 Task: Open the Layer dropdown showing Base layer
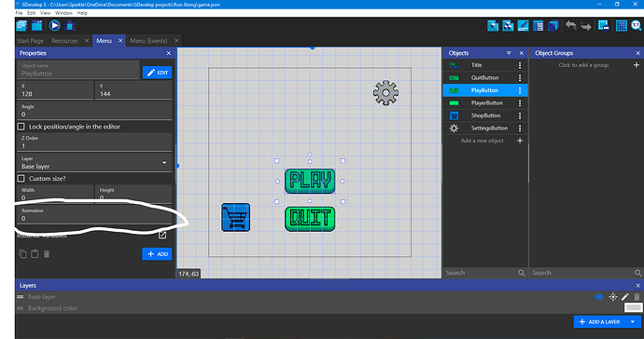94,163
